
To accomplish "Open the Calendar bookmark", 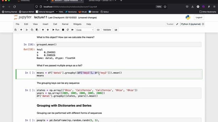I will pyautogui.click(x=94, y=12).
